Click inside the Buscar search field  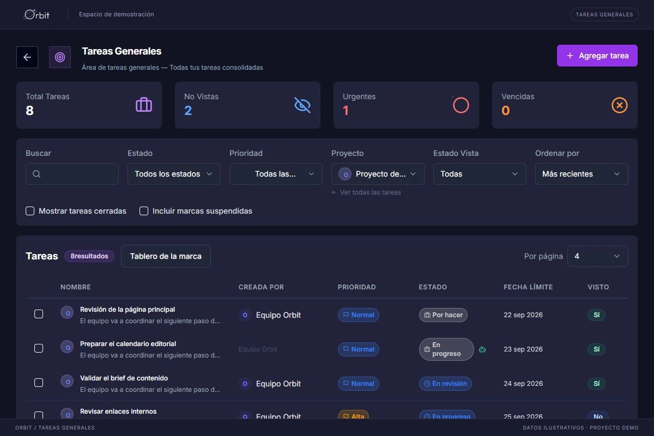[72, 174]
